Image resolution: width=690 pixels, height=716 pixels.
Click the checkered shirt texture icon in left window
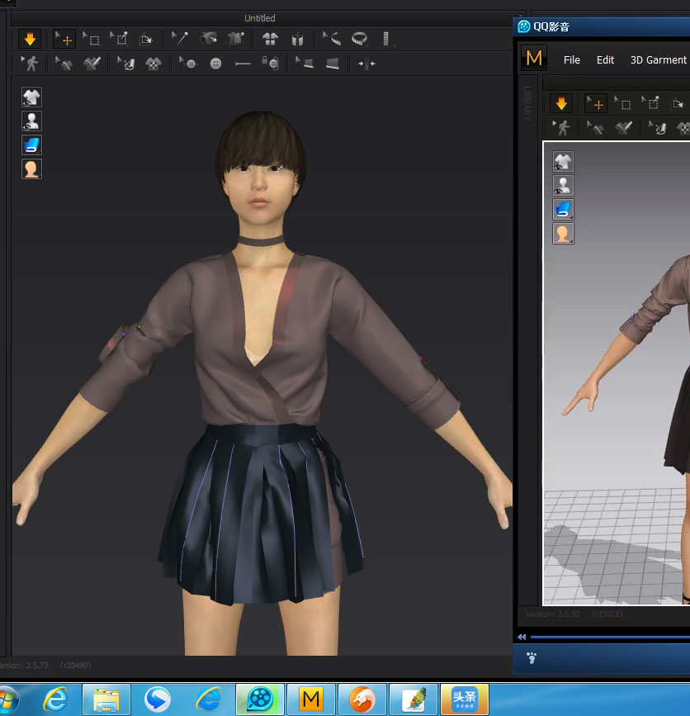click(x=153, y=64)
